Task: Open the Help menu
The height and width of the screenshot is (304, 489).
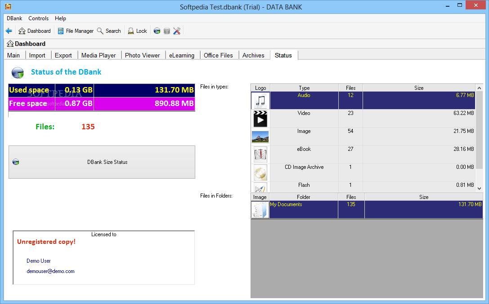Action: click(60, 18)
